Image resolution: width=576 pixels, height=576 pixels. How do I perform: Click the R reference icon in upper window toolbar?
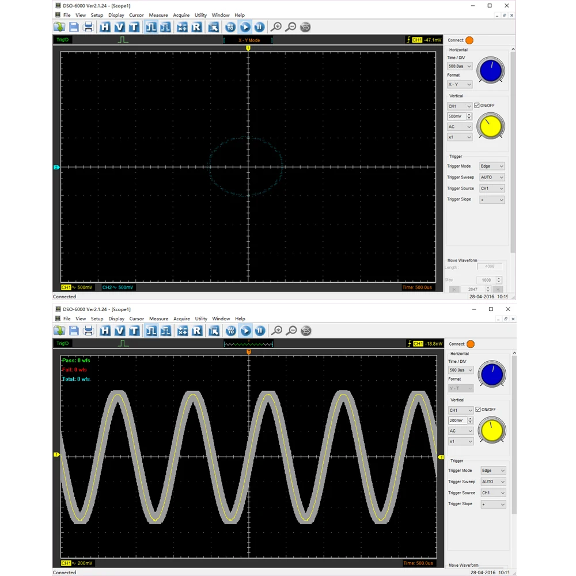pyautogui.click(x=196, y=27)
